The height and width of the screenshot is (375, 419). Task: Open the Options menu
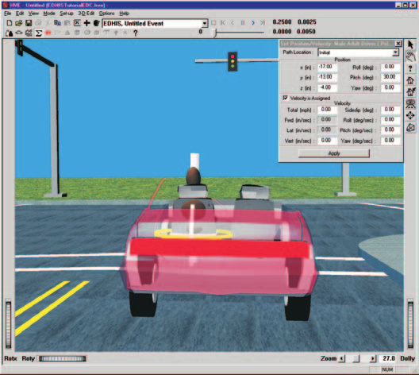point(106,14)
